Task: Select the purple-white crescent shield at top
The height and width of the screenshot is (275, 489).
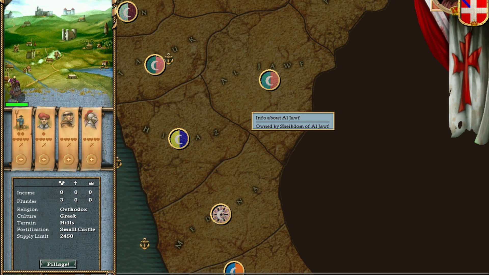Action: [x=127, y=12]
